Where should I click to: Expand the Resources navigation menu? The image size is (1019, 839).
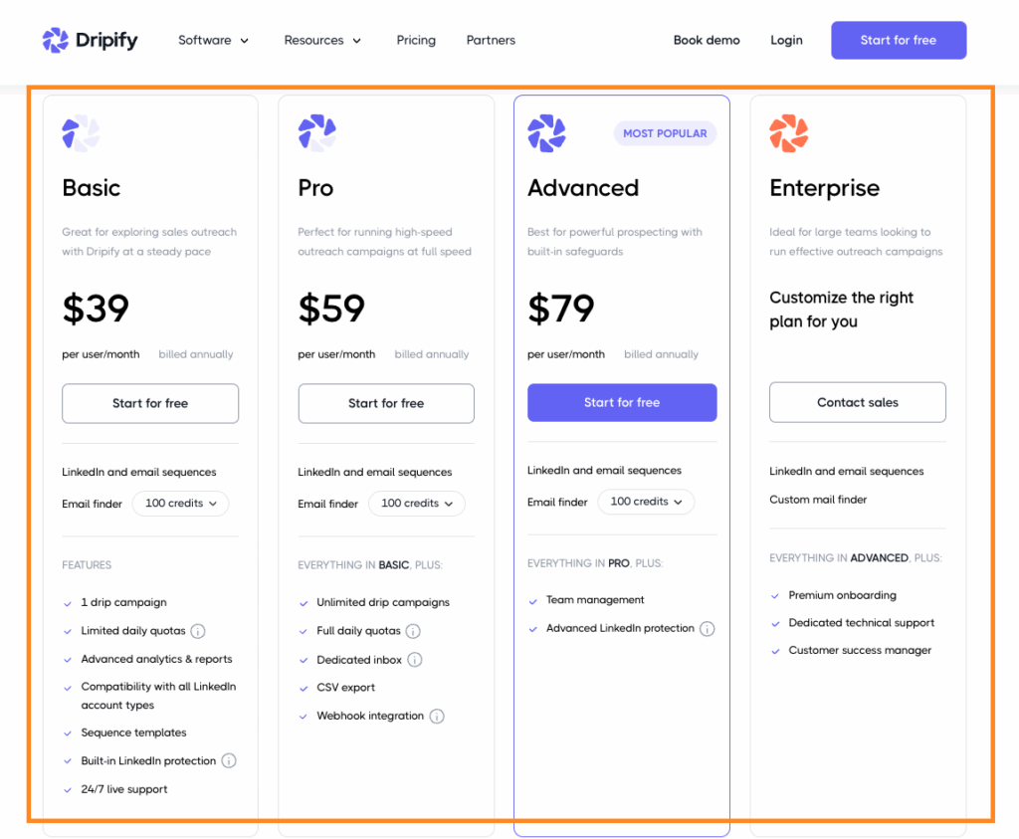(x=322, y=40)
